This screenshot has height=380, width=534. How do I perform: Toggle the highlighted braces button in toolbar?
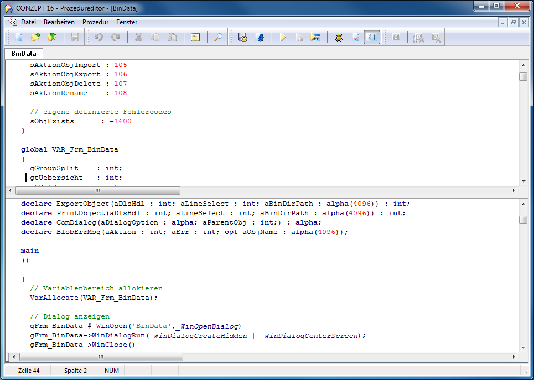(372, 38)
